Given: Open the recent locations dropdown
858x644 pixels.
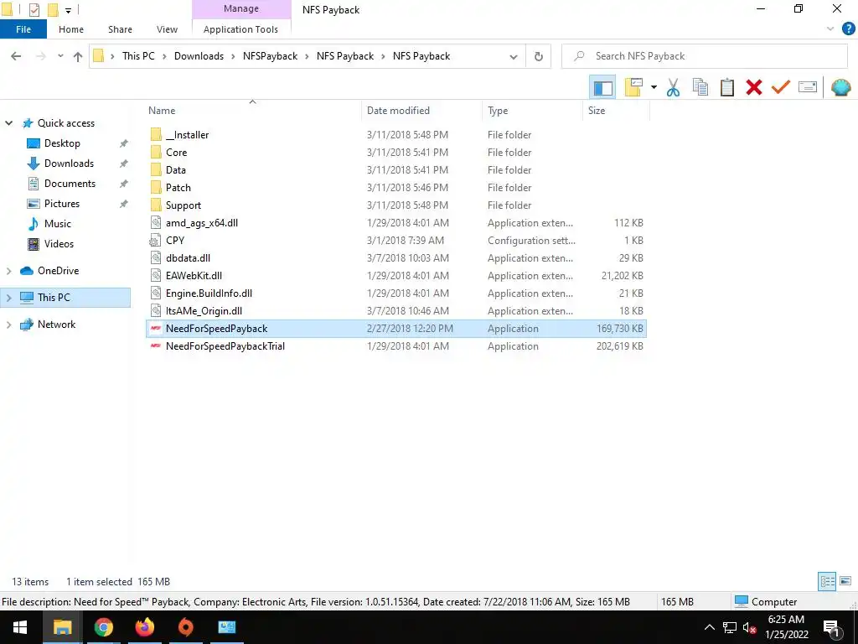Looking at the screenshot, I should click(60, 56).
